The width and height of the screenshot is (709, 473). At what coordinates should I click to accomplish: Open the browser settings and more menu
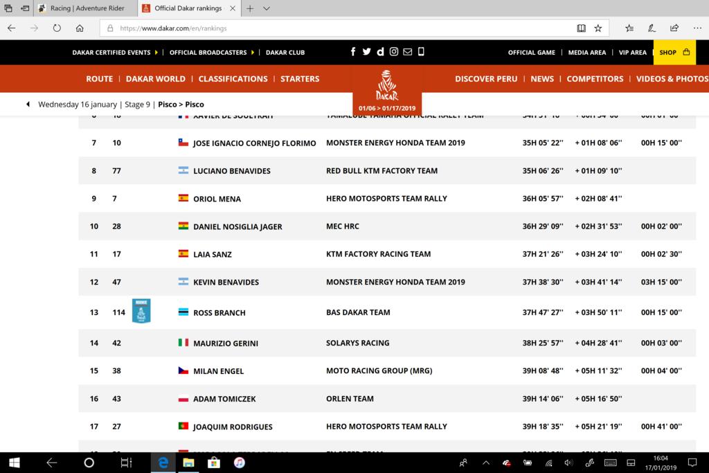(x=697, y=28)
